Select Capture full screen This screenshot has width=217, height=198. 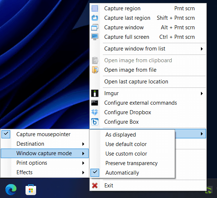[x=148, y=37]
